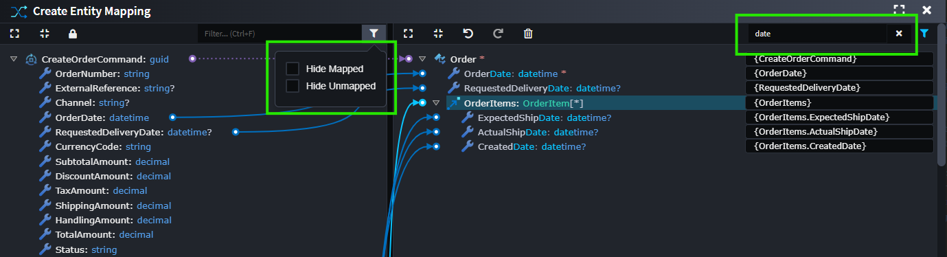Enable the Hide Unmapped checkbox
This screenshot has height=257, width=947.
(x=292, y=86)
